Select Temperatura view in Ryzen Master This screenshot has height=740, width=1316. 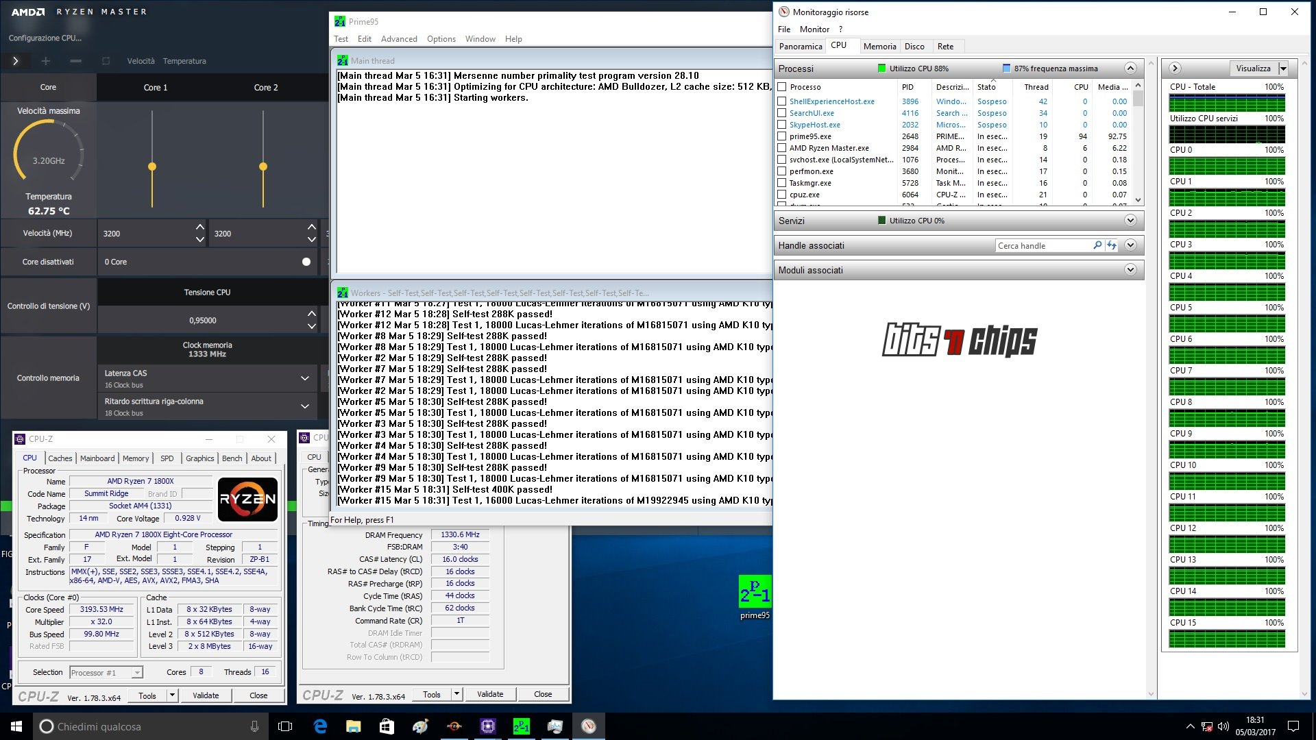[x=184, y=61]
